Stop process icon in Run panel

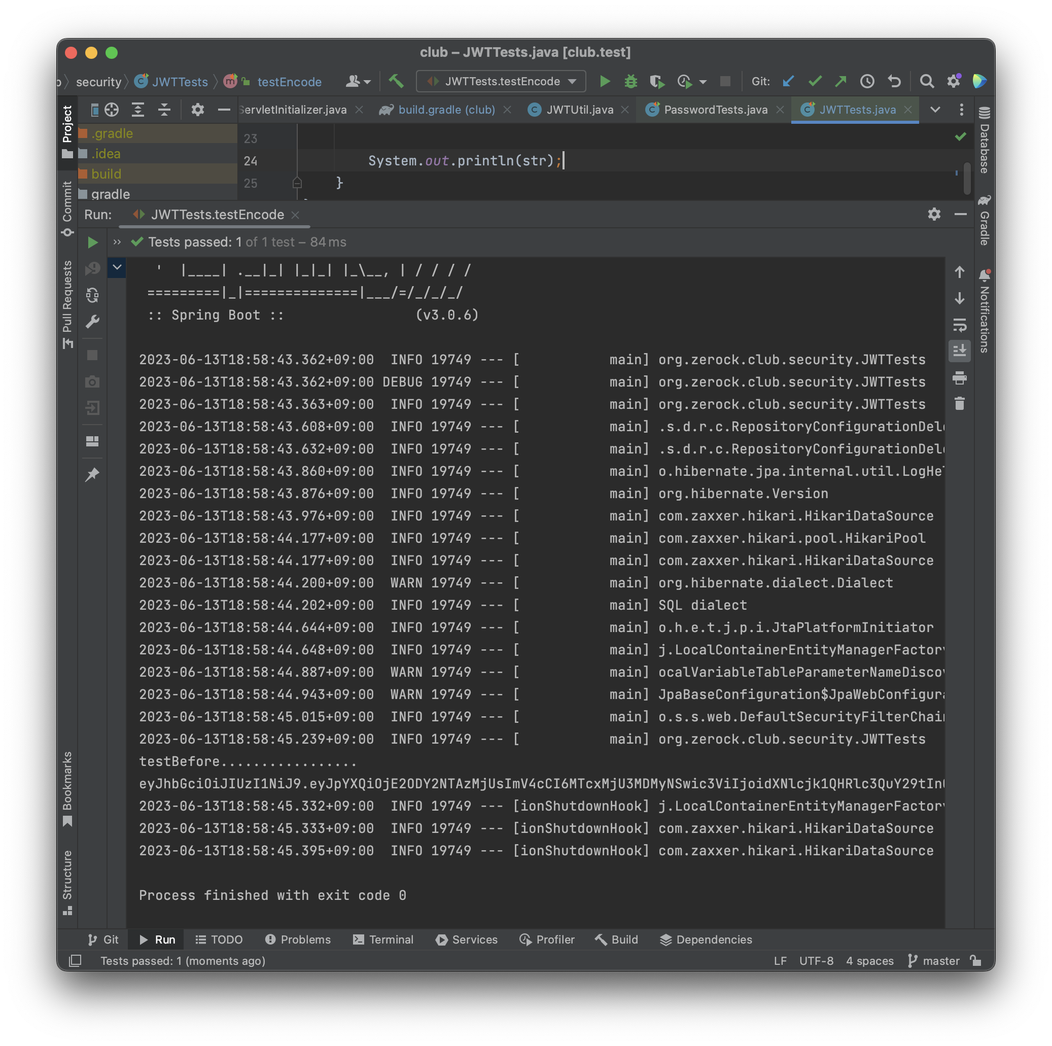coord(92,355)
